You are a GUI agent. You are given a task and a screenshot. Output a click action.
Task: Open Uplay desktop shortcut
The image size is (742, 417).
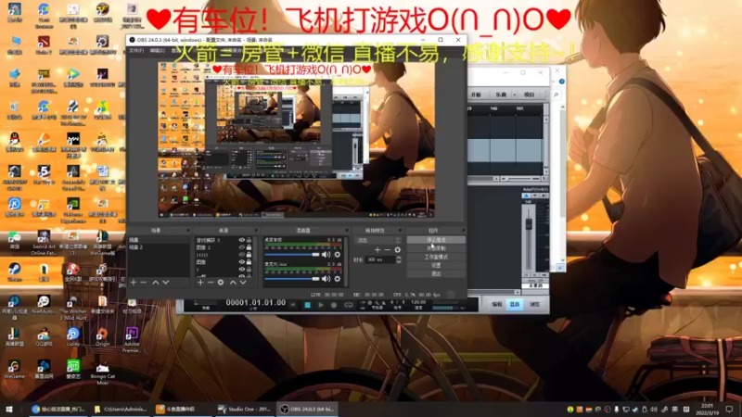point(73,337)
